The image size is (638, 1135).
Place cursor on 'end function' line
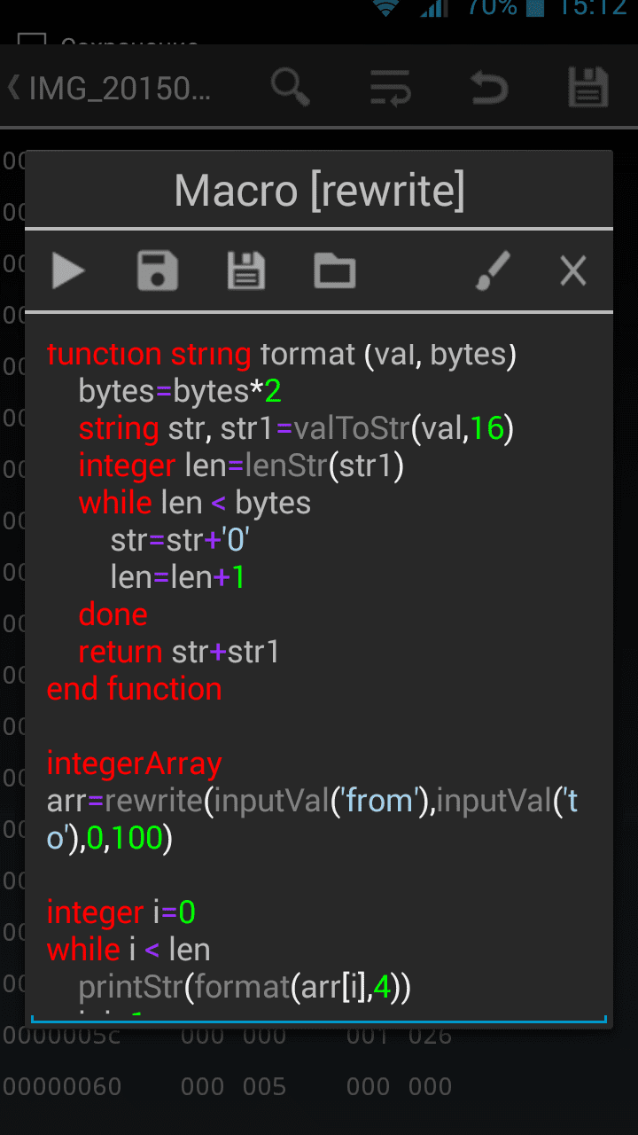(x=135, y=689)
